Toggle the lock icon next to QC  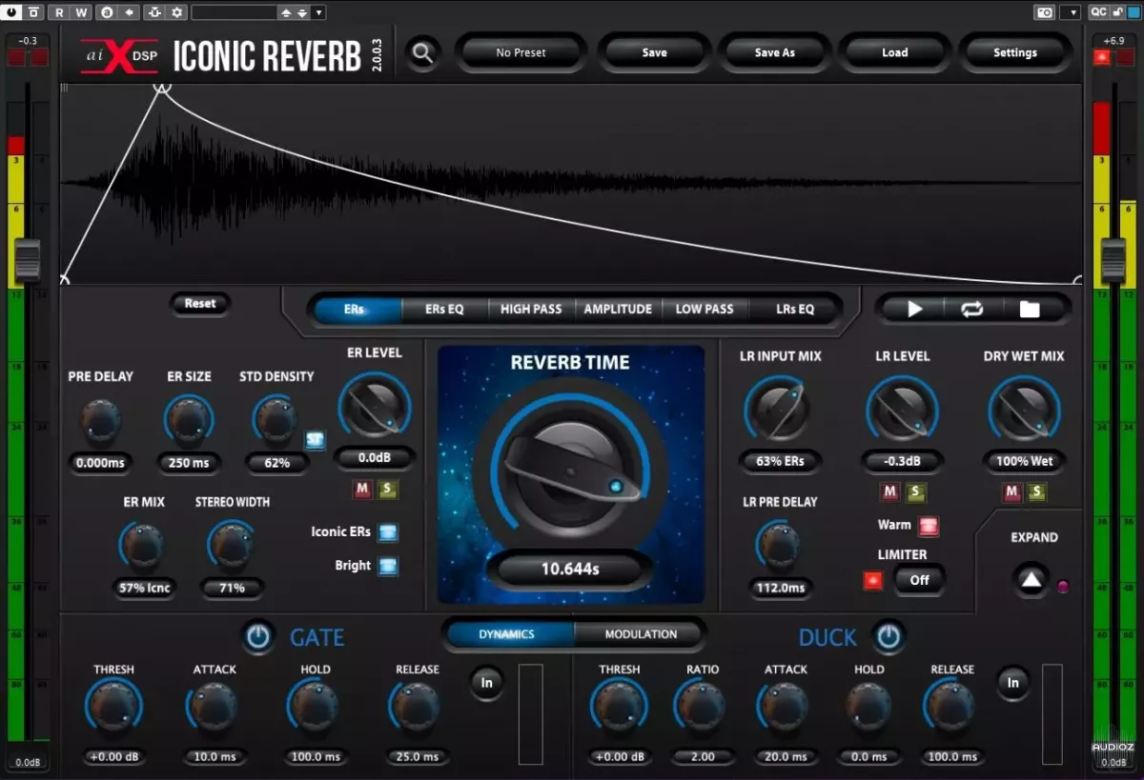(x=1118, y=12)
